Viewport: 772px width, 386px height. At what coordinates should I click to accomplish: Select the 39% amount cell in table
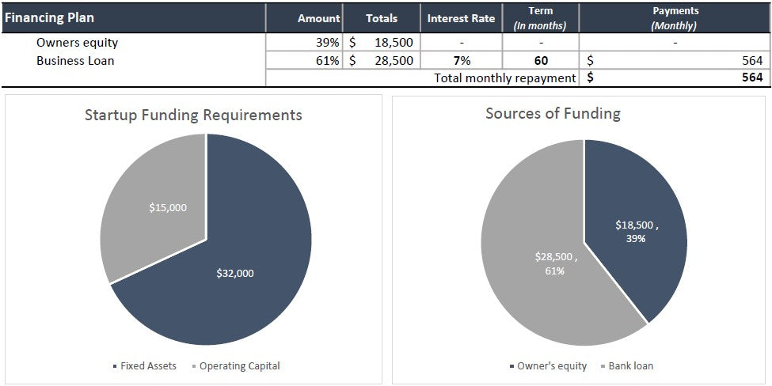click(x=327, y=43)
